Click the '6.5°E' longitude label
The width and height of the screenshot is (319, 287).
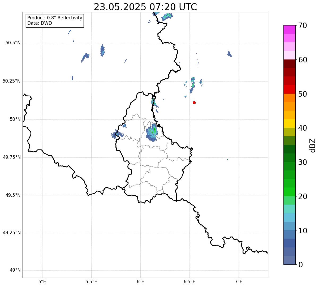click(189, 281)
